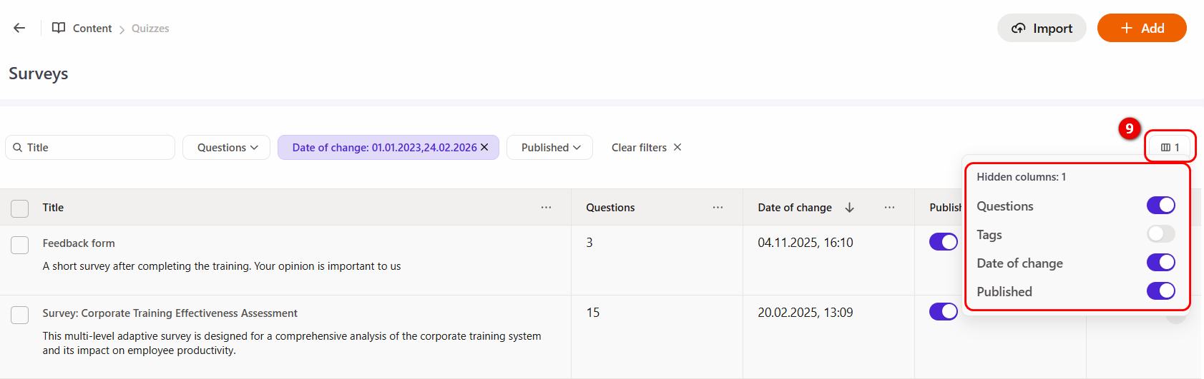
Task: Turn off the Questions column toggle
Action: click(1160, 206)
